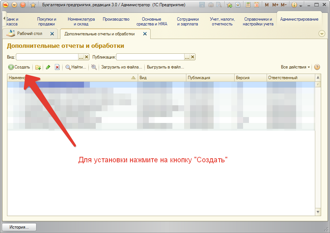
Task: Open the Администрирование section
Action: [x=299, y=20]
